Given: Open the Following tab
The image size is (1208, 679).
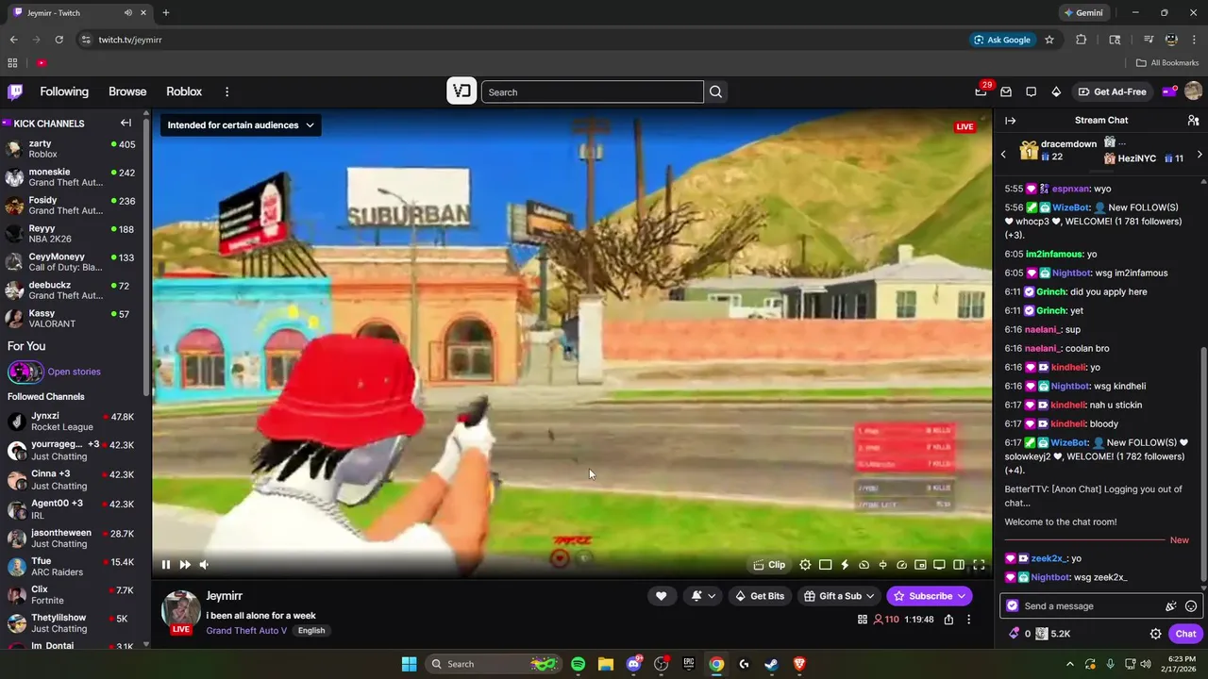Looking at the screenshot, I should (x=64, y=91).
